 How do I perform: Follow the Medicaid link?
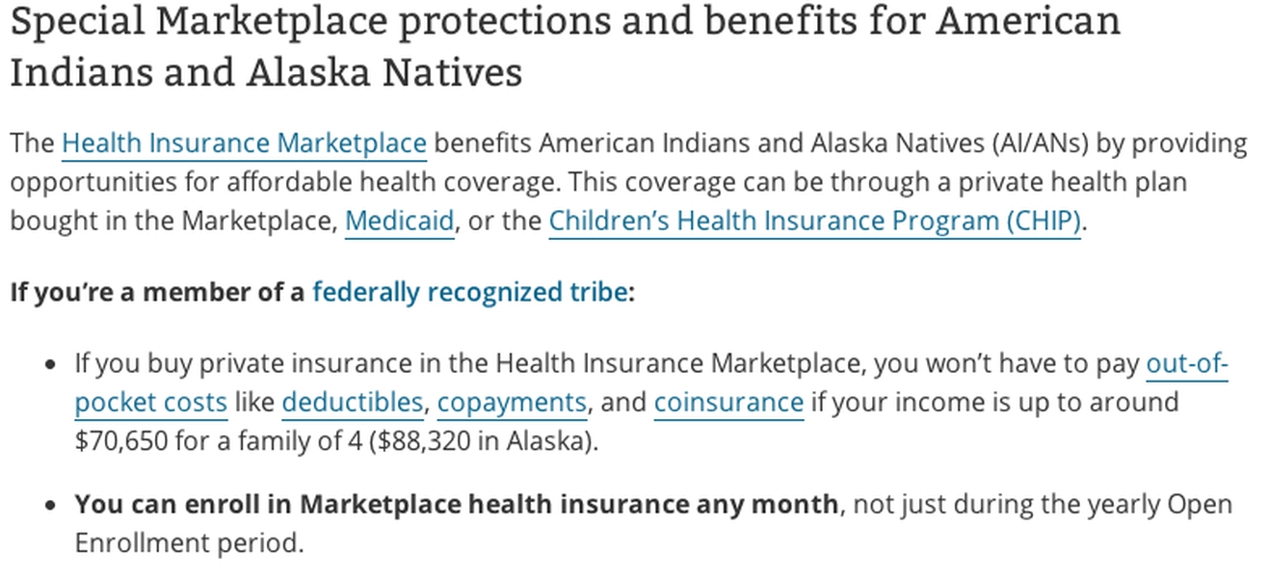tap(399, 221)
